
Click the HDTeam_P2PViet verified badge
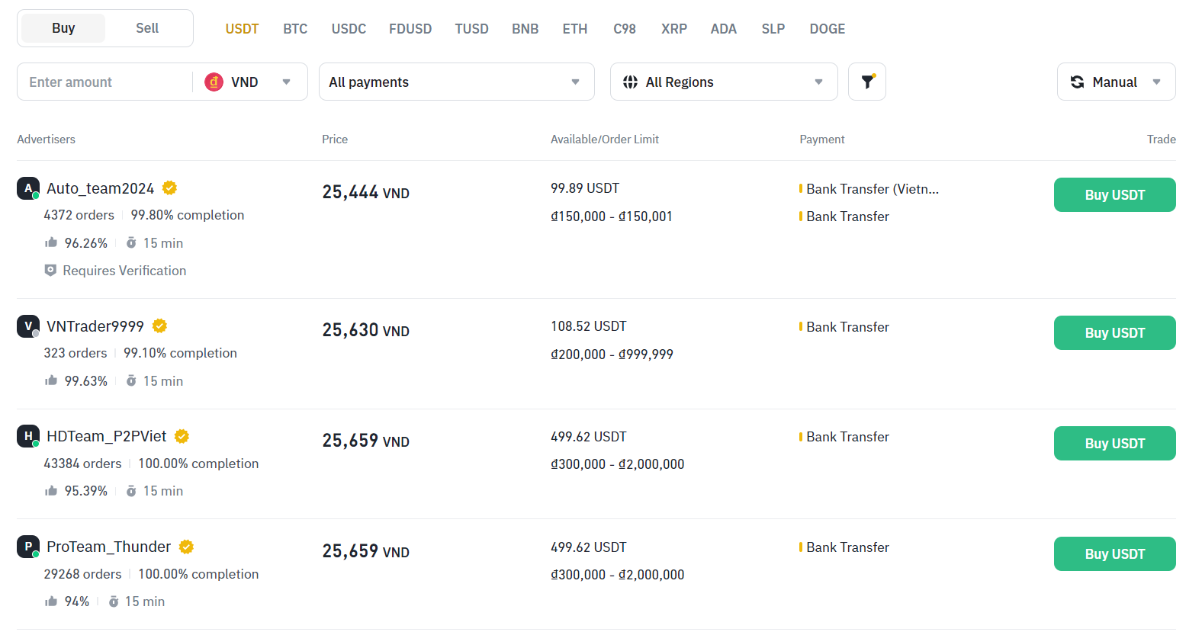tap(182, 436)
